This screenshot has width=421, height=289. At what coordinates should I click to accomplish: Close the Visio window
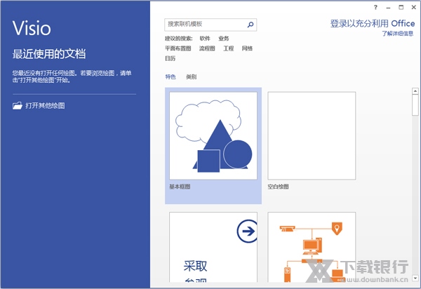pos(414,7)
